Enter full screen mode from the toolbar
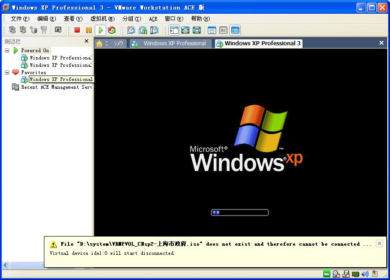 [x=185, y=30]
